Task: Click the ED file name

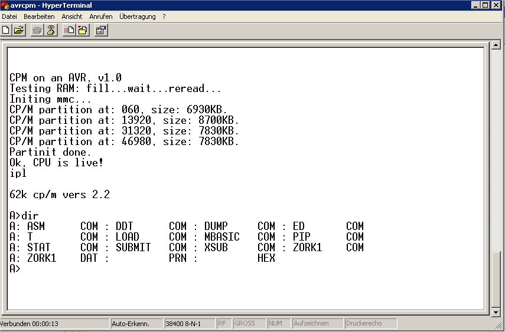Action: click(x=298, y=226)
